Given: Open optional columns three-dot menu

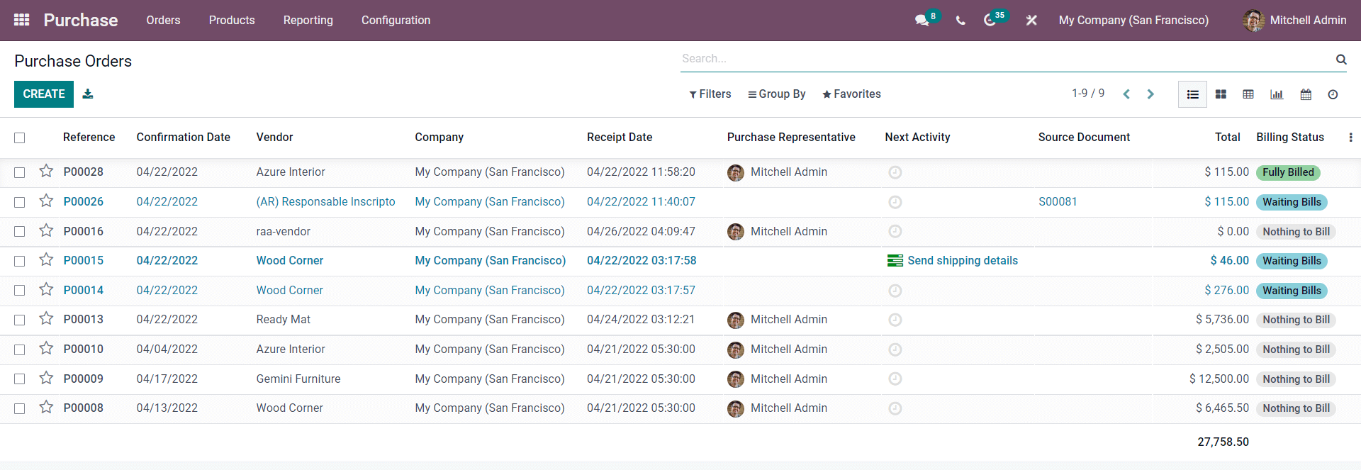Looking at the screenshot, I should click(1350, 138).
